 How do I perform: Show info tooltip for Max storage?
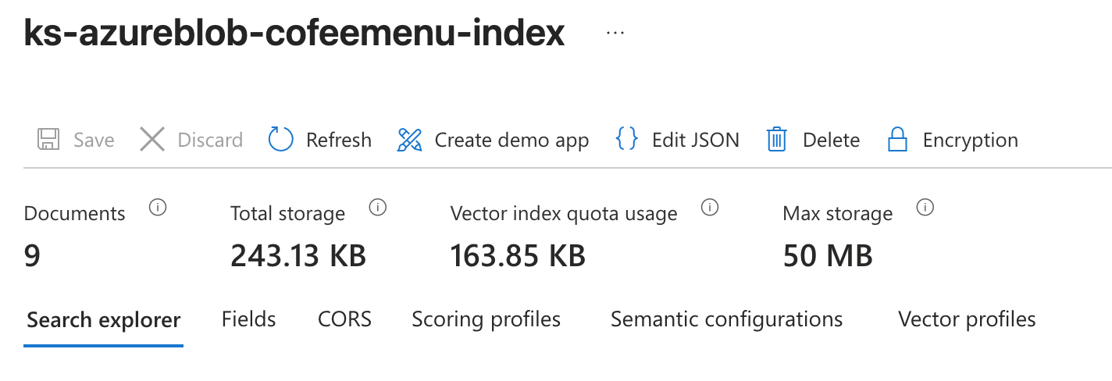click(x=925, y=208)
